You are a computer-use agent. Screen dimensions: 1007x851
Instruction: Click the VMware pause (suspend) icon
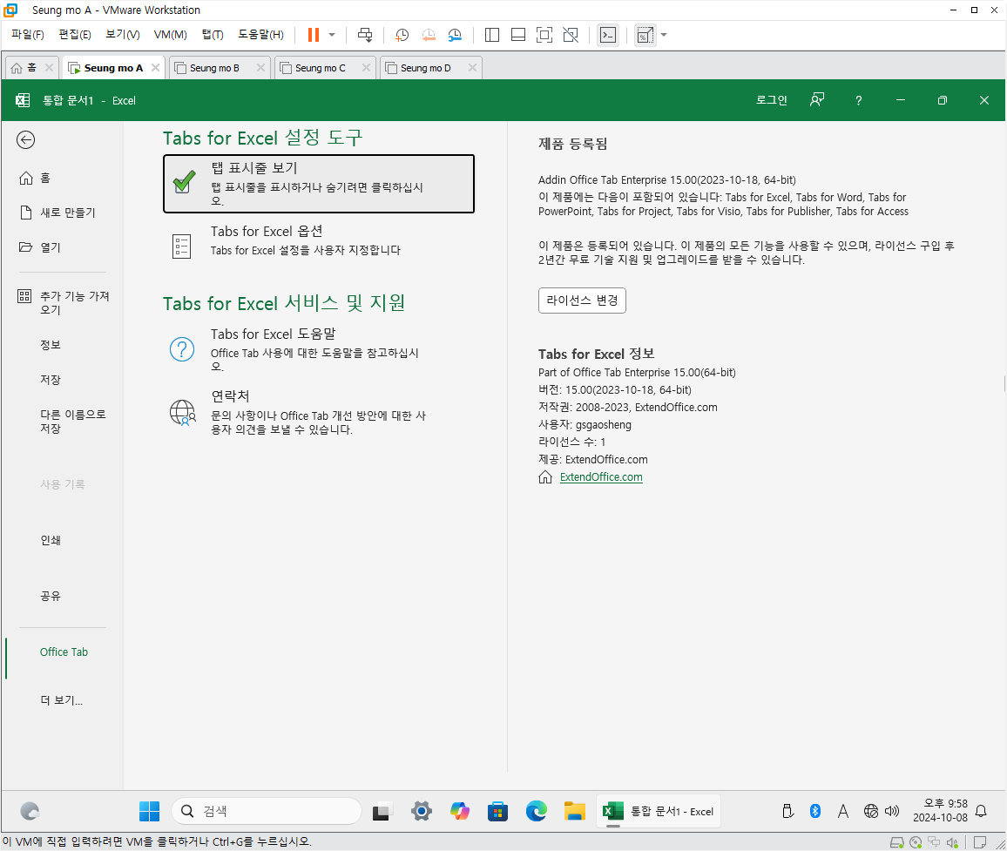pyautogui.click(x=314, y=35)
